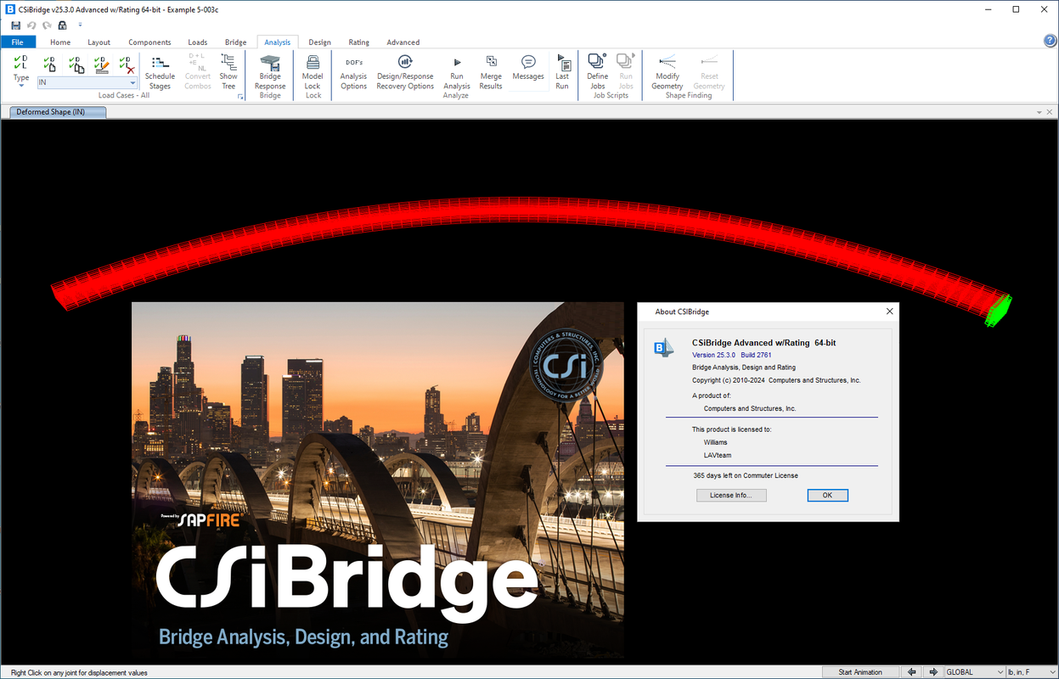1059x679 pixels.
Task: Click the Run Analysis button
Action: pos(457,72)
